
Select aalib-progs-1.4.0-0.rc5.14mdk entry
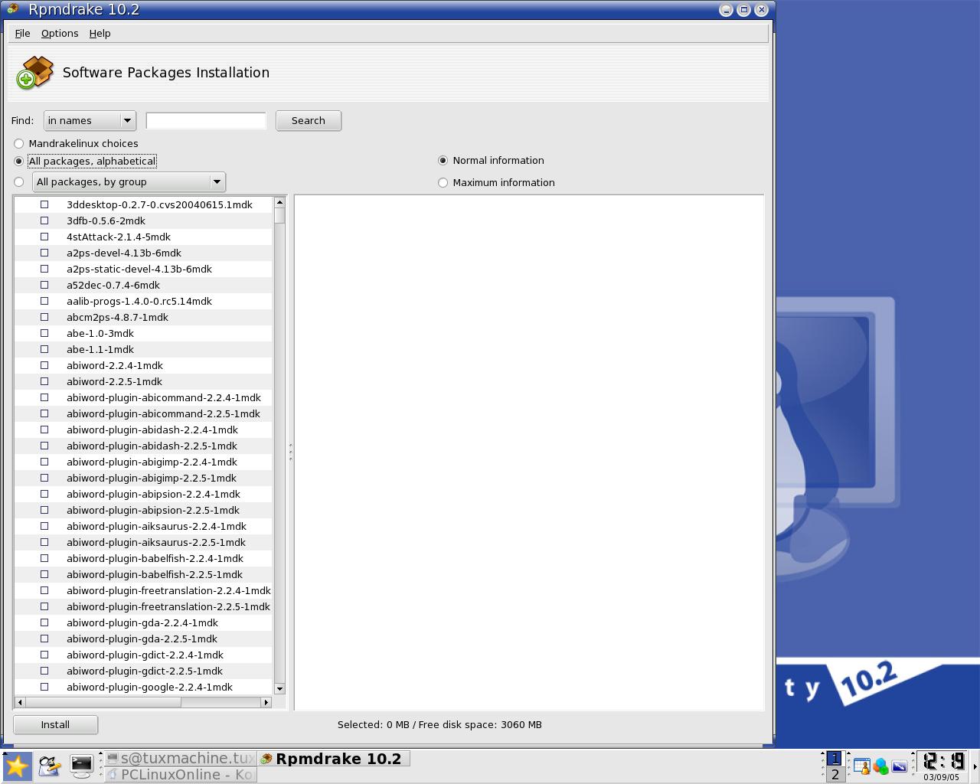click(x=139, y=301)
